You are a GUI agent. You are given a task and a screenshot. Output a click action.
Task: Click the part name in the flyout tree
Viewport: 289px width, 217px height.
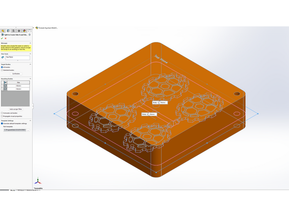(48, 28)
